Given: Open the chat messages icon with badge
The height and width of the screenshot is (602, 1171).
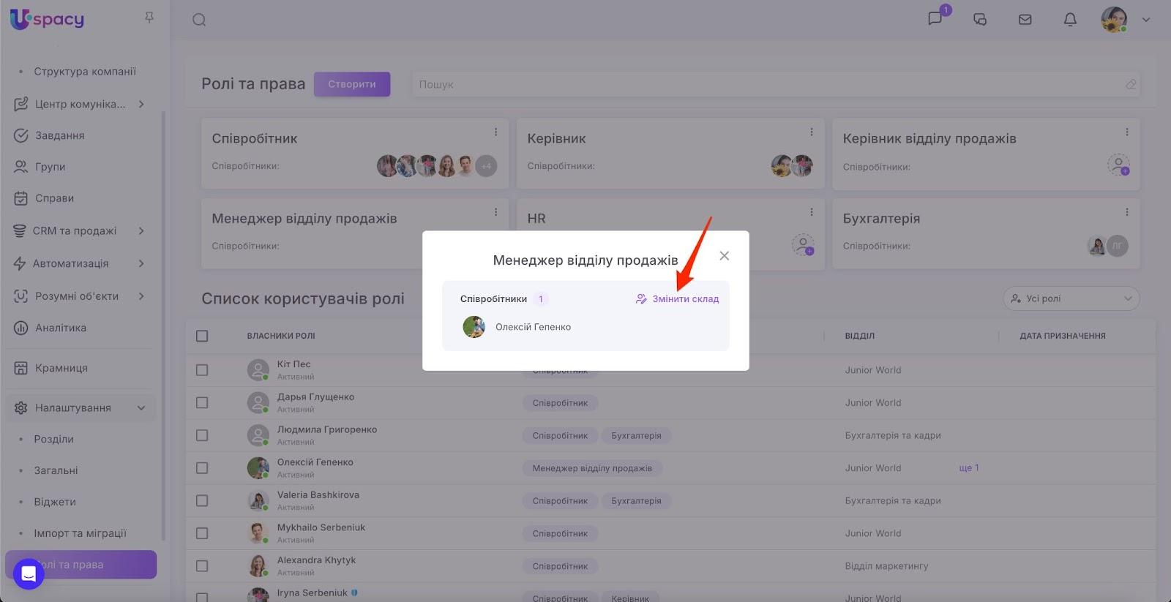Looking at the screenshot, I should pos(935,19).
